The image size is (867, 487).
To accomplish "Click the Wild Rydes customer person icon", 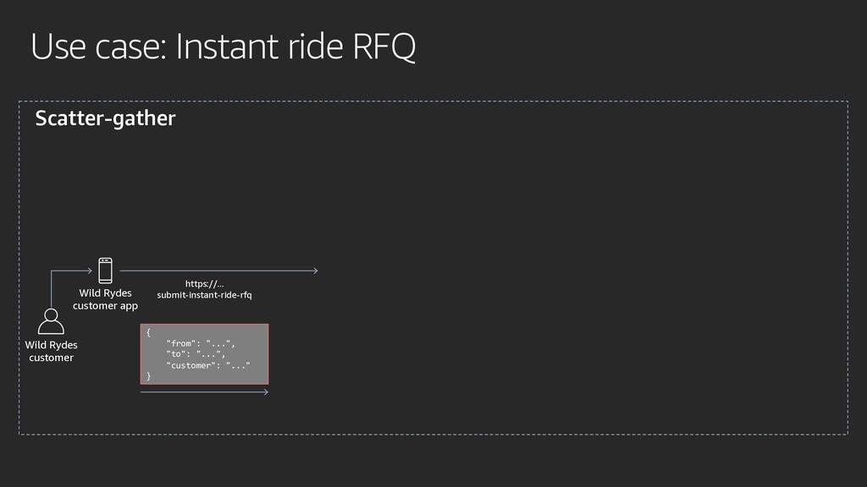I will click(x=51, y=321).
